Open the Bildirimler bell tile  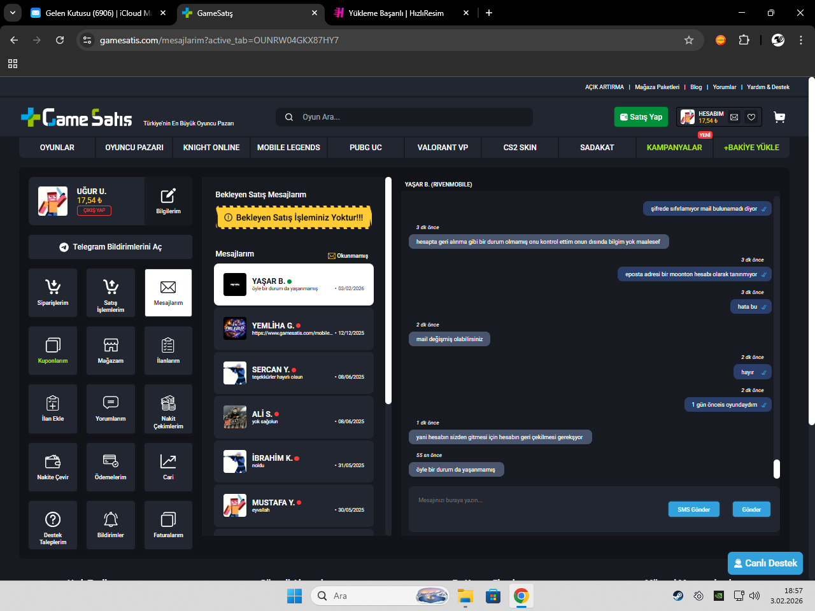[111, 525]
